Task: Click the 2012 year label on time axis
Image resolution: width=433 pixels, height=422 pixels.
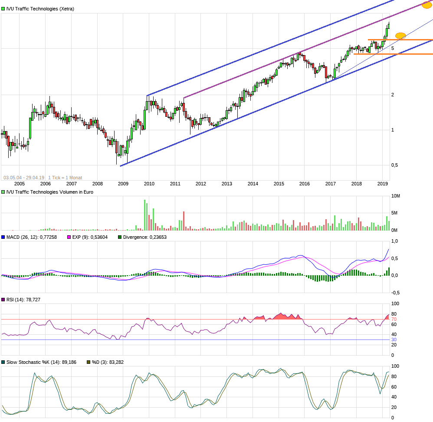Action: pos(201,184)
